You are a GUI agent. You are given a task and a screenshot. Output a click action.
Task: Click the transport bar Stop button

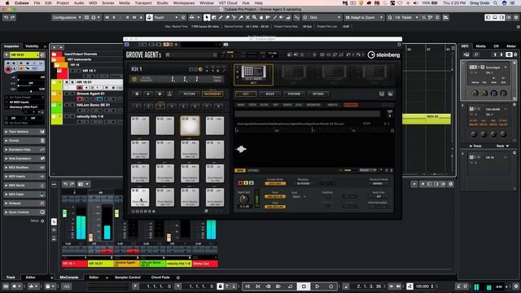[x=304, y=286]
